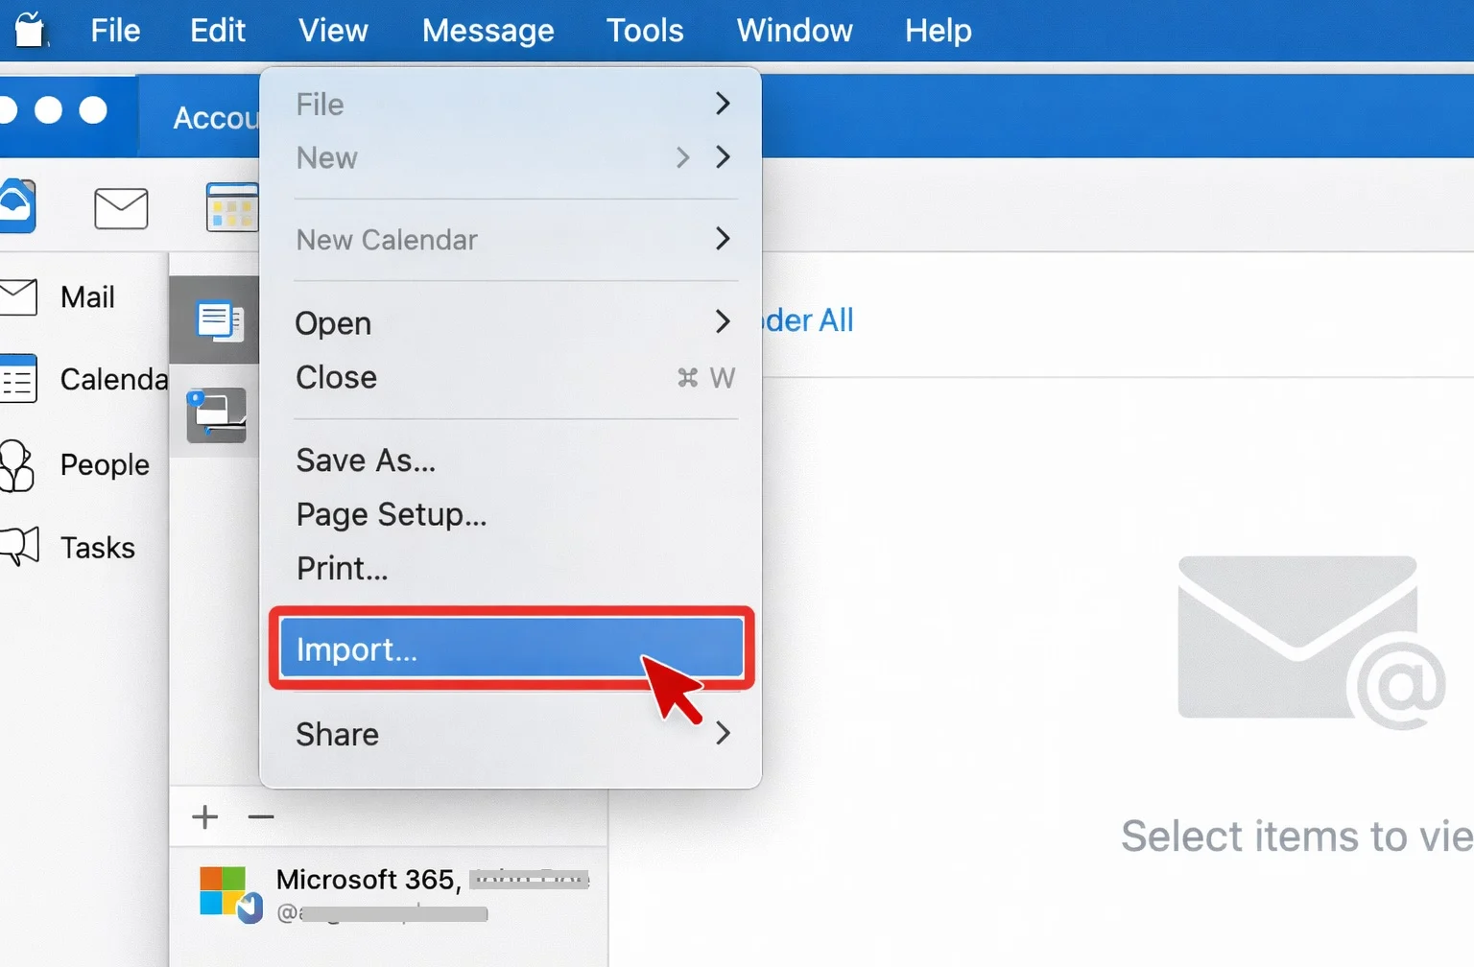
Task: Click the remove account minus button
Action: (x=260, y=816)
